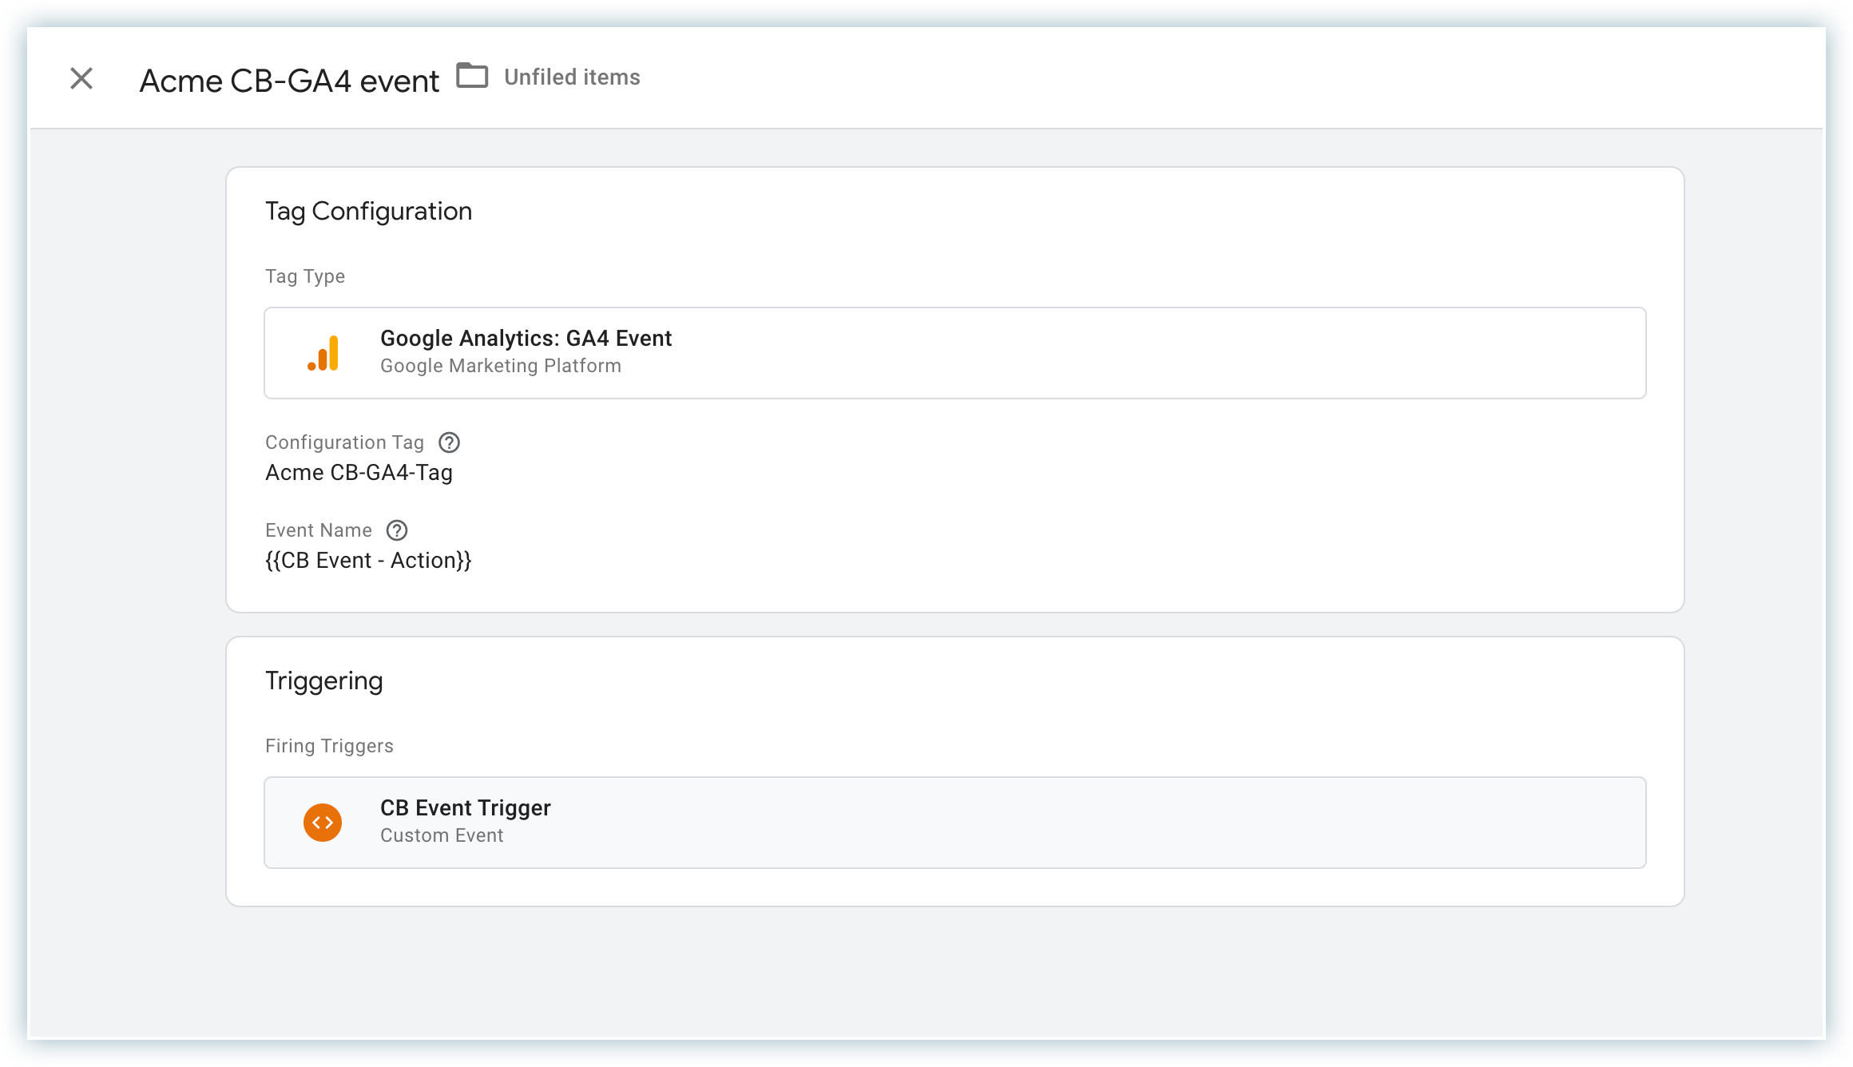1853x1067 pixels.
Task: Open help for Configuration Tag
Action: pyautogui.click(x=450, y=442)
